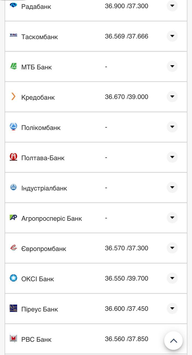Click the 36.570 /37.300 Європромбанк rate
192x355 pixels.
tap(126, 248)
